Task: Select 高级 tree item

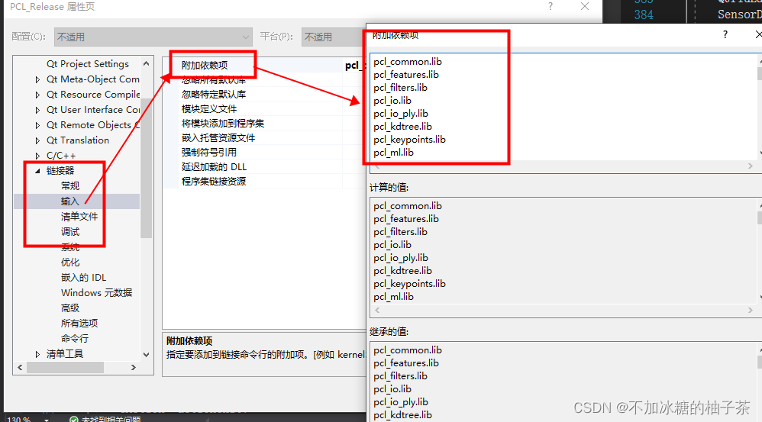Action: [x=70, y=308]
